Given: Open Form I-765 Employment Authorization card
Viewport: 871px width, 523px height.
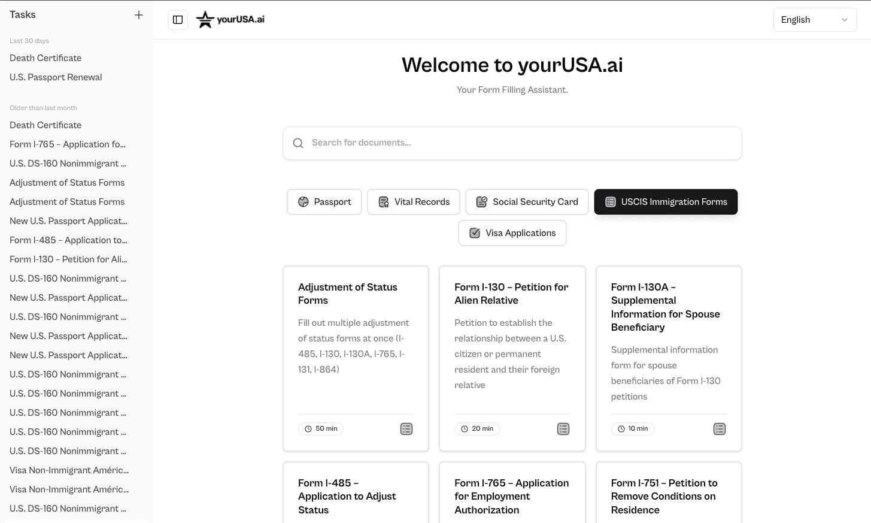Looking at the screenshot, I should point(512,492).
